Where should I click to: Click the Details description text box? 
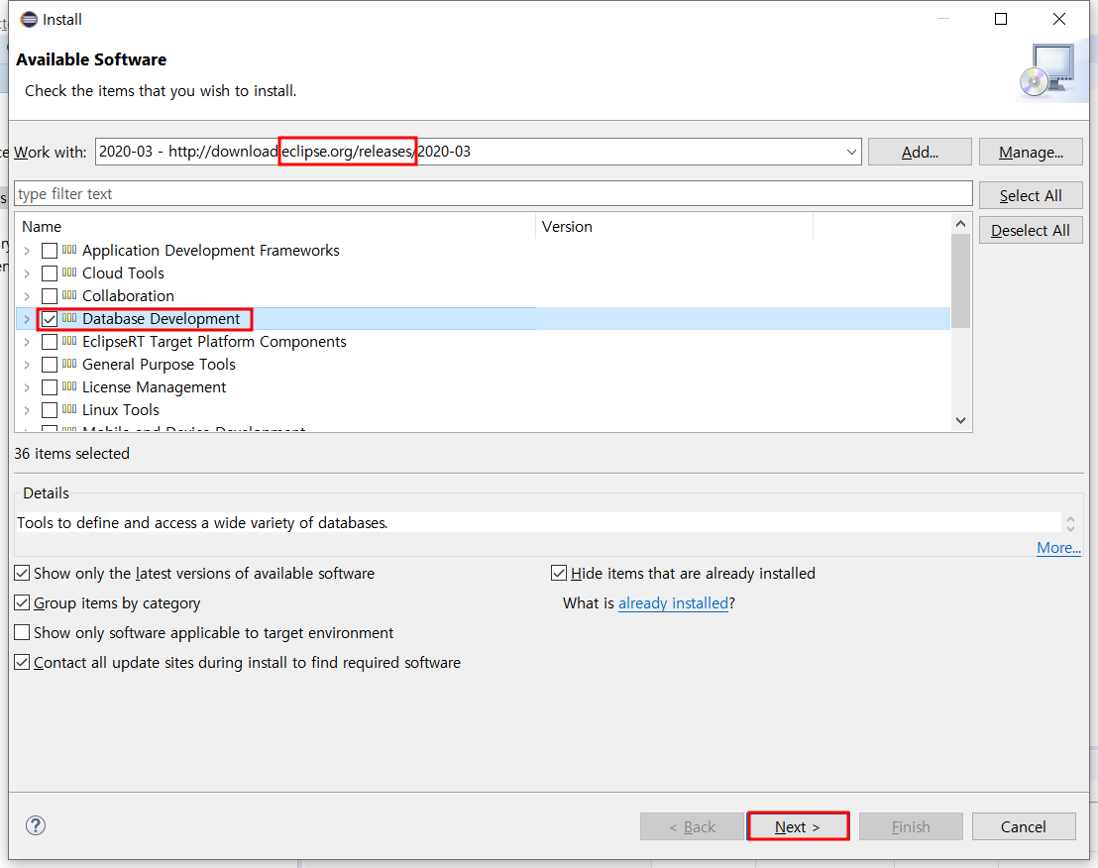538,523
